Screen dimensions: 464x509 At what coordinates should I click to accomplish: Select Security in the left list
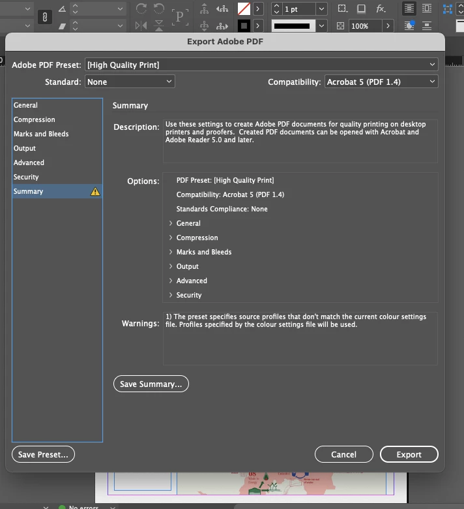[57, 177]
